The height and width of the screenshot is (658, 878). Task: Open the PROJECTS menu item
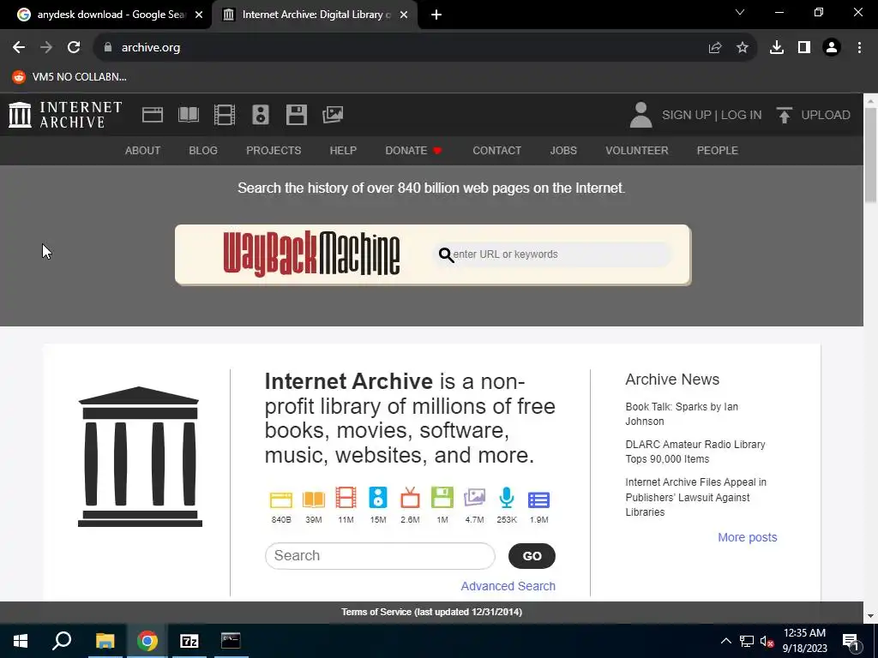[x=274, y=151]
